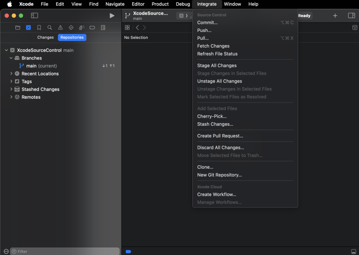The width and height of the screenshot is (359, 255).
Task: Choose Cherry-Pick...
Action: [x=245, y=116]
